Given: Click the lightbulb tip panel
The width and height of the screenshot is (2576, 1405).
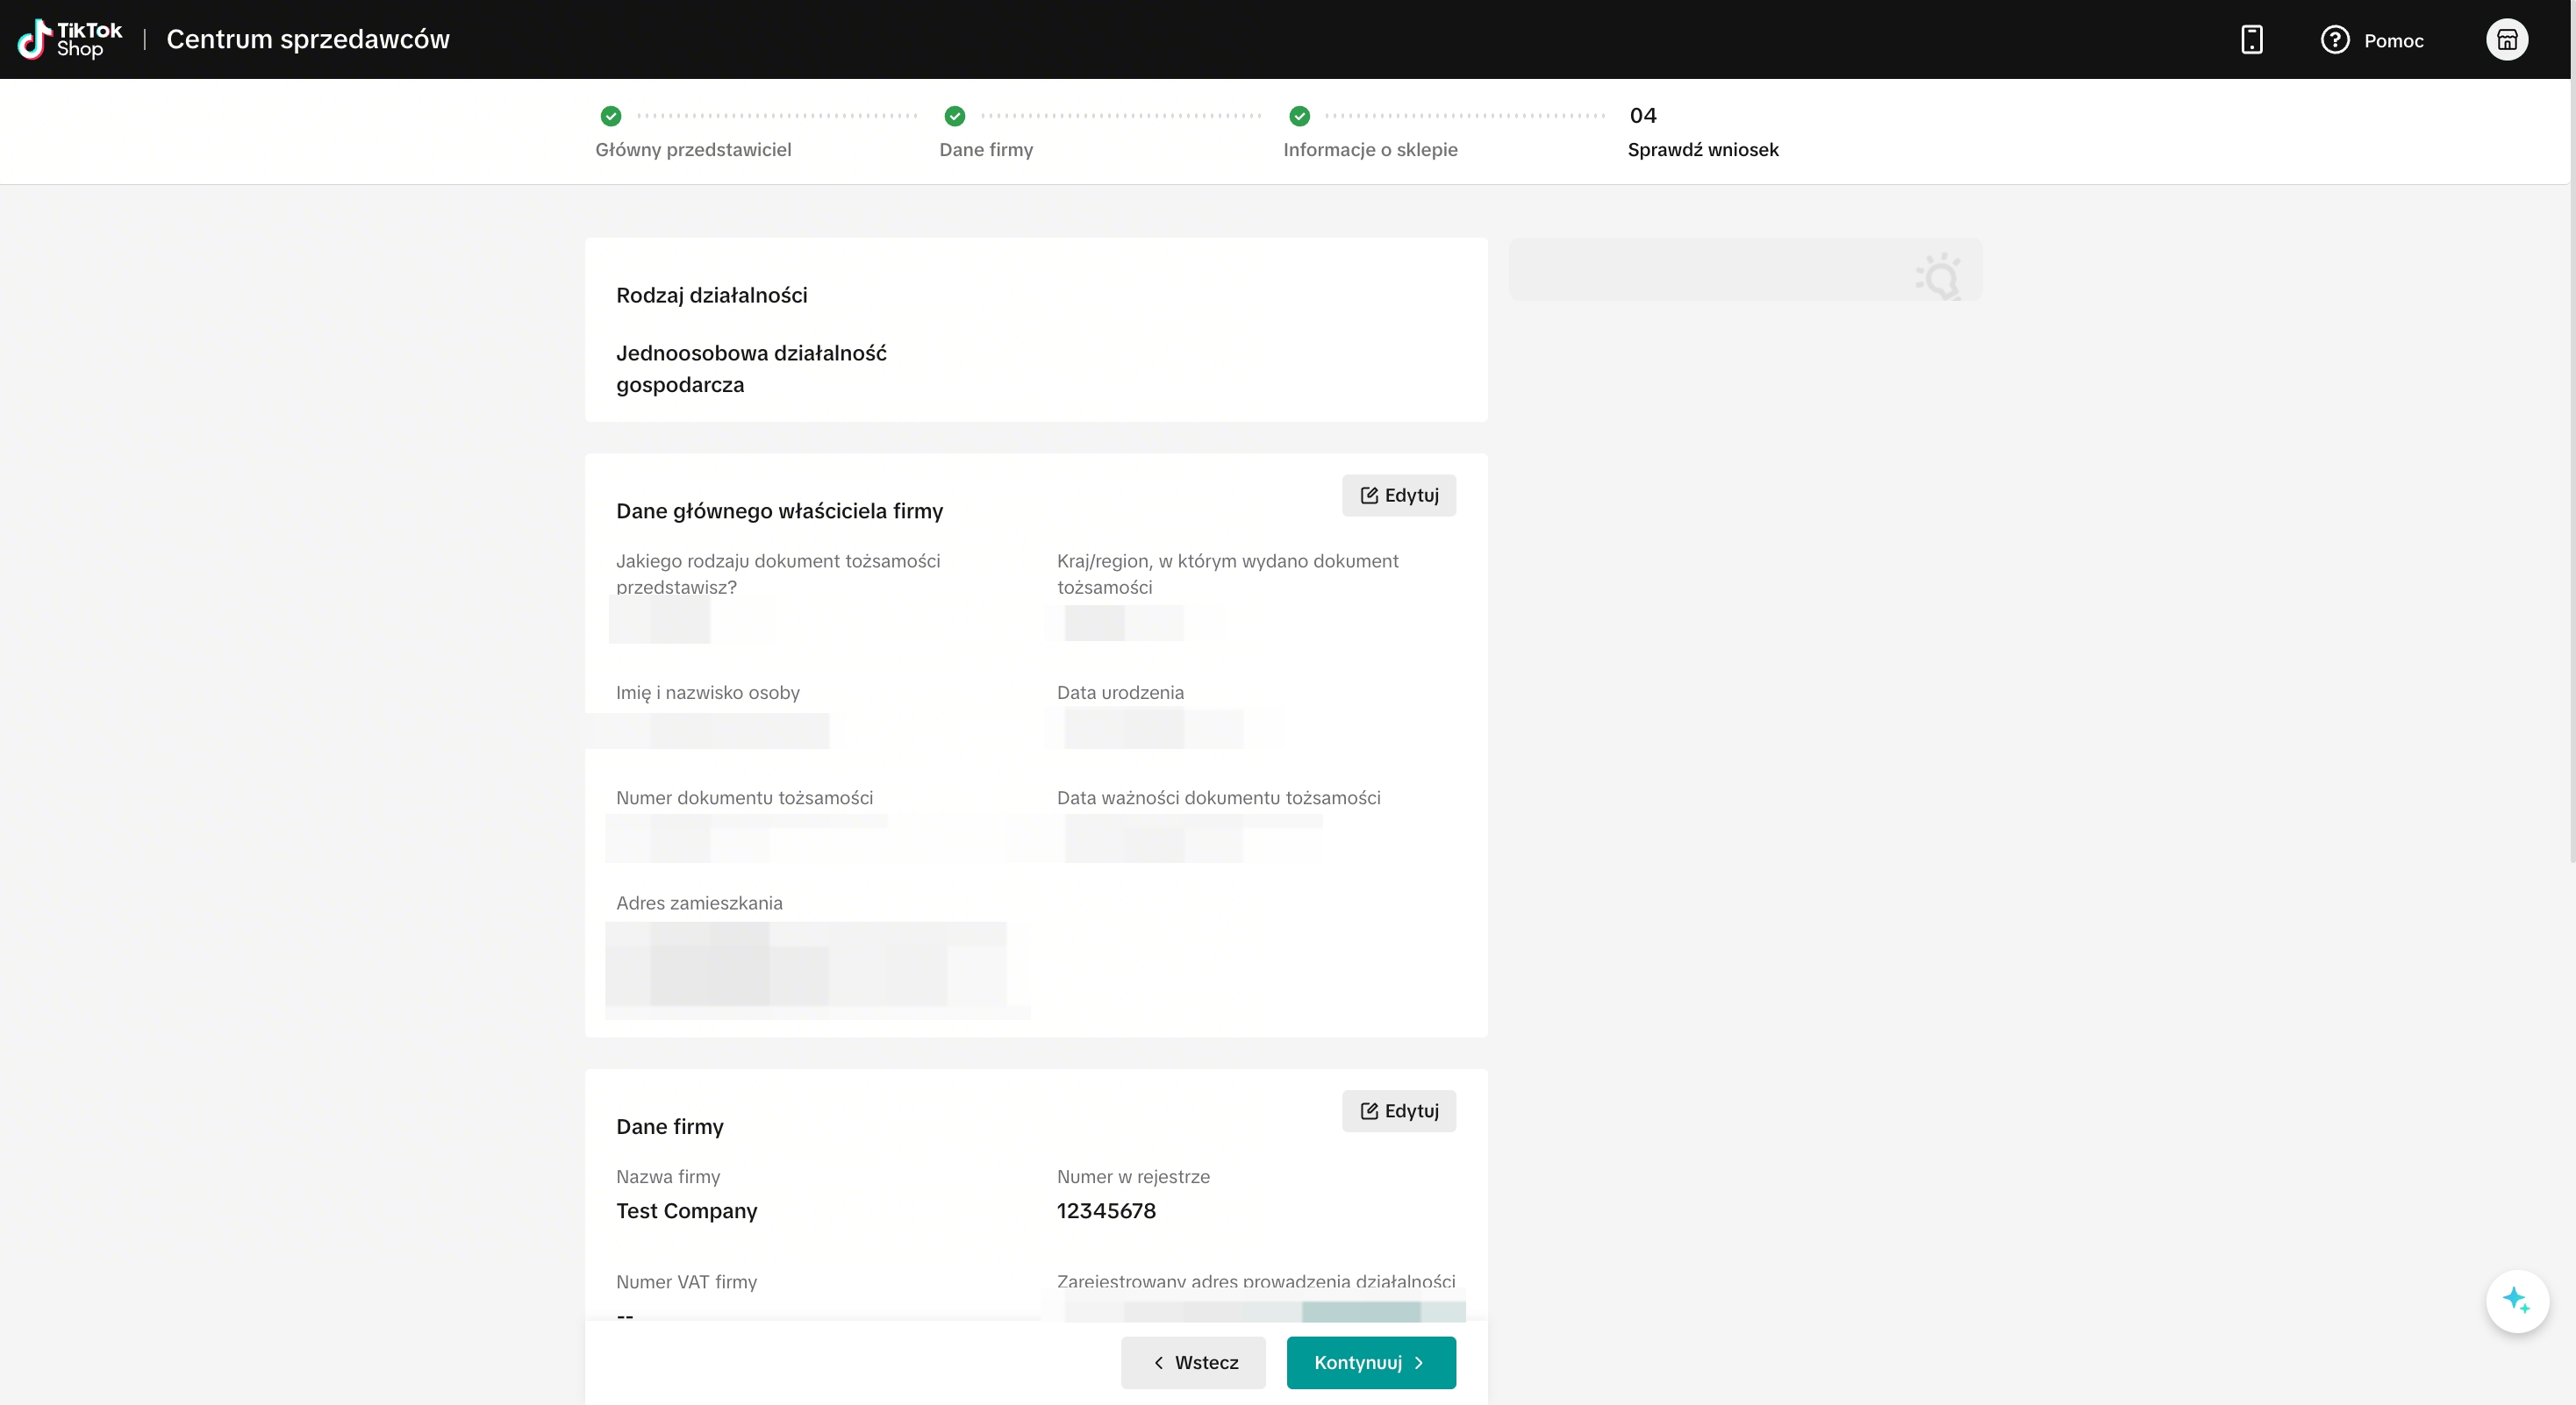Looking at the screenshot, I should pyautogui.click(x=1744, y=270).
